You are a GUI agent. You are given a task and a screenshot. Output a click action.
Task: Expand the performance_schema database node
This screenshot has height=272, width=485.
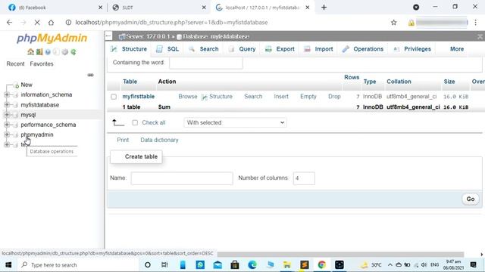(7, 125)
